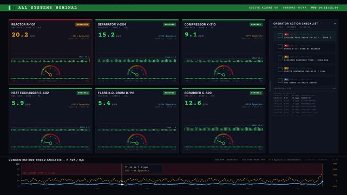Click the amber P2 badge on Dispatch Response Team
The height and width of the screenshot is (195, 347).
[x=286, y=57]
